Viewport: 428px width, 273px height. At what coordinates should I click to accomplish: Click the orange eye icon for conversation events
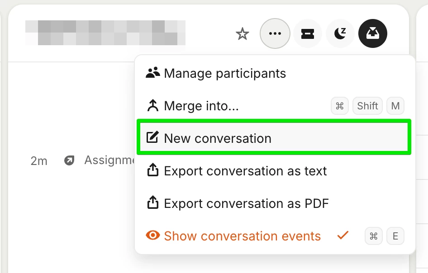153,235
